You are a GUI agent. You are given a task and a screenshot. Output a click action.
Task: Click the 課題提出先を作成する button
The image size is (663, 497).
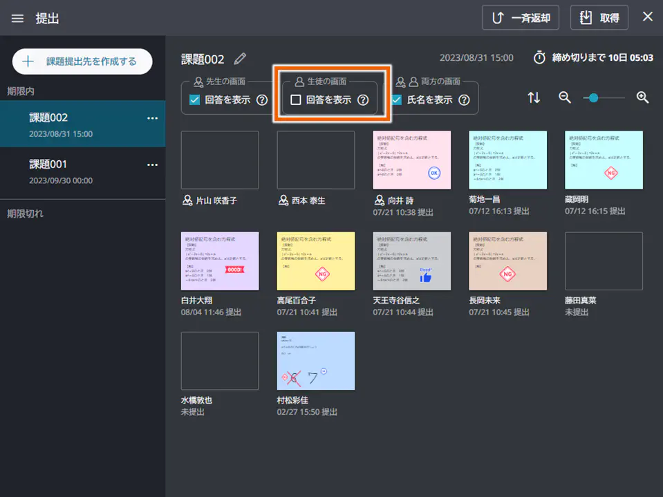coord(82,61)
